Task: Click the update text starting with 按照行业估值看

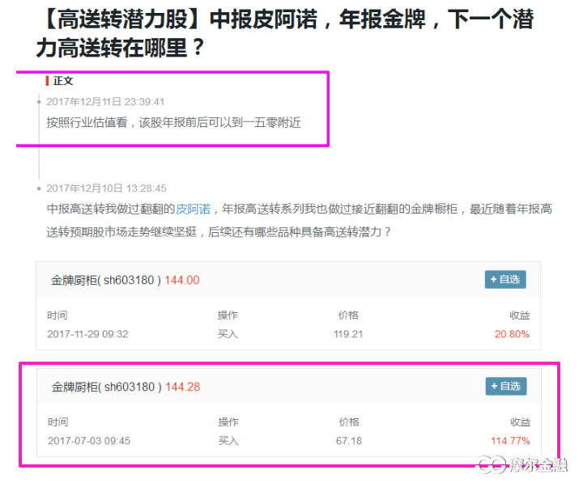Action: pyautogui.click(x=174, y=121)
